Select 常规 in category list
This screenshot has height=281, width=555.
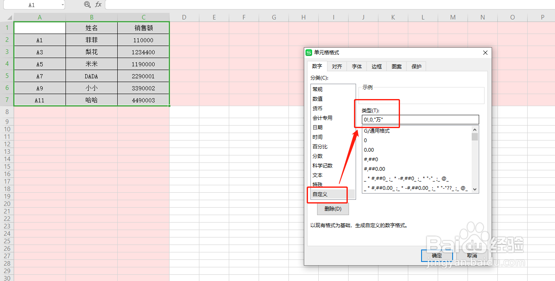[x=333, y=89]
